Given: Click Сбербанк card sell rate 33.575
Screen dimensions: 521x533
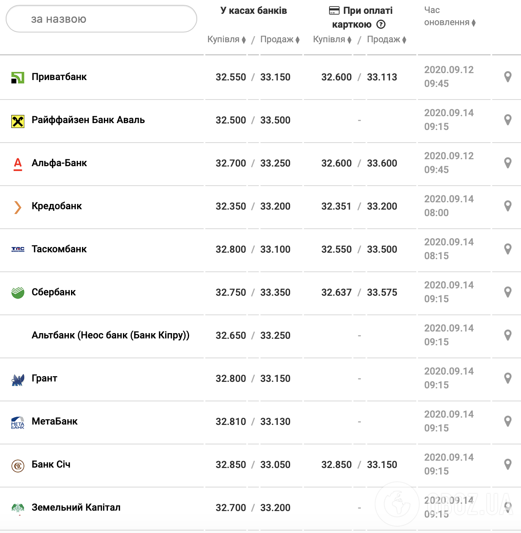Looking at the screenshot, I should pyautogui.click(x=382, y=292).
